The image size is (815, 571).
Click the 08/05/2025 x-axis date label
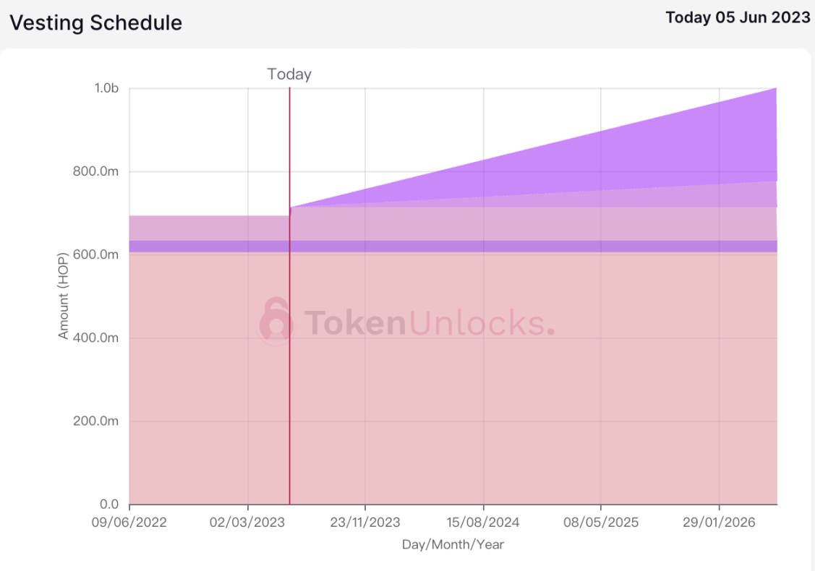point(601,522)
